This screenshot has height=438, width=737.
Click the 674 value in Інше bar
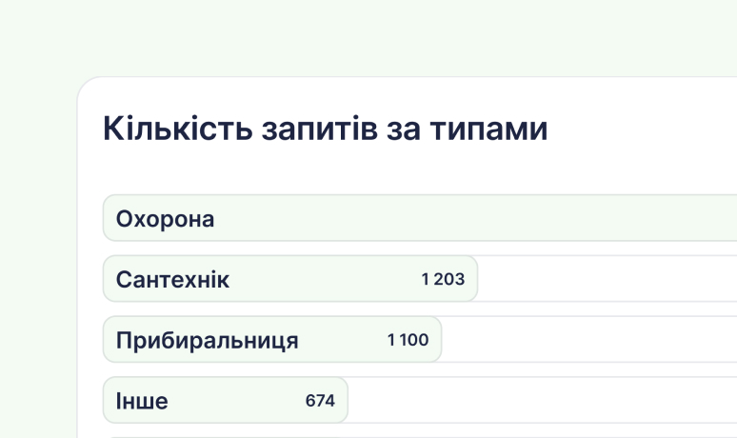320,401
